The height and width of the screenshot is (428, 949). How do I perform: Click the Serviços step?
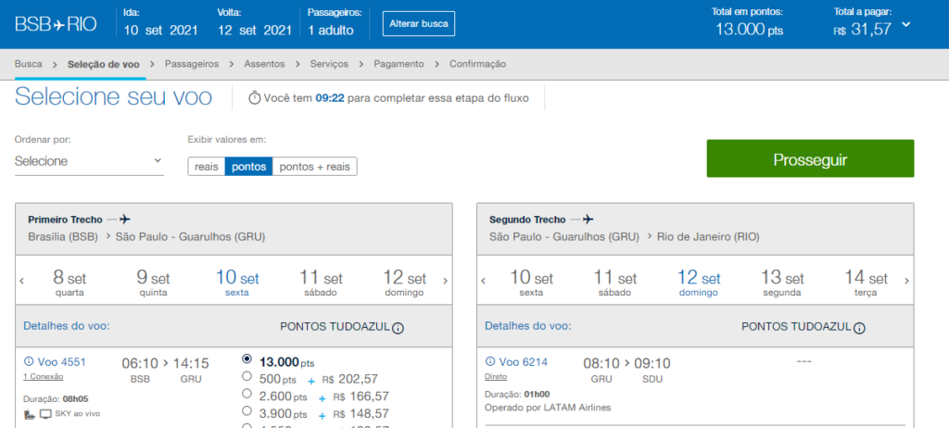(x=329, y=64)
